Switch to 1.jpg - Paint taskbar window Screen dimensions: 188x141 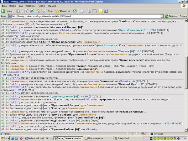pyautogui.click(x=128, y=138)
